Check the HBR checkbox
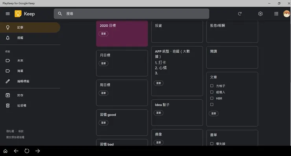 point(212,98)
